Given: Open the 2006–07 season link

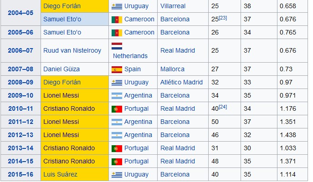Looking at the screenshot, I should (x=21, y=50).
